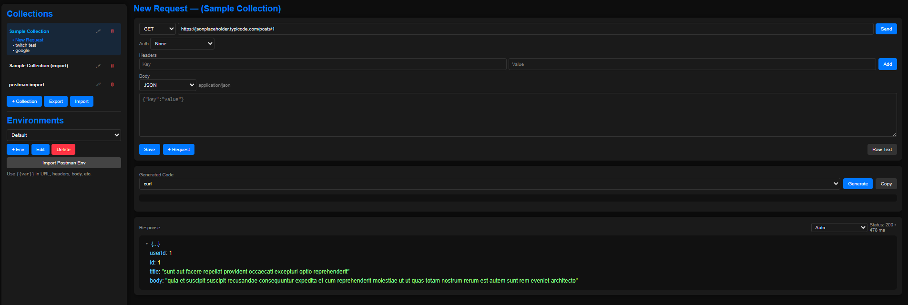The height and width of the screenshot is (305, 908).
Task: Open the Default environment dropdown
Action: (x=64, y=135)
